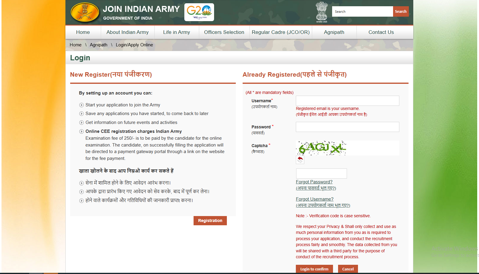Screen dimensions: 479x274
Task: Click the site Search button
Action: [x=401, y=11]
